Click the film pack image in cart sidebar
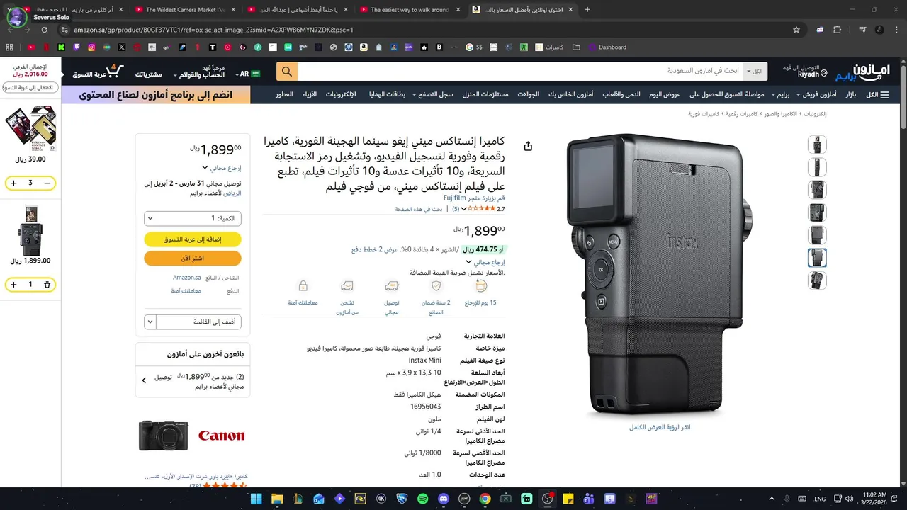This screenshot has height=510, width=907. pyautogui.click(x=30, y=128)
